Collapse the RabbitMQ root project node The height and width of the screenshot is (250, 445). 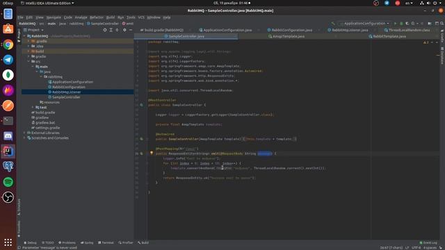[x=24, y=36]
